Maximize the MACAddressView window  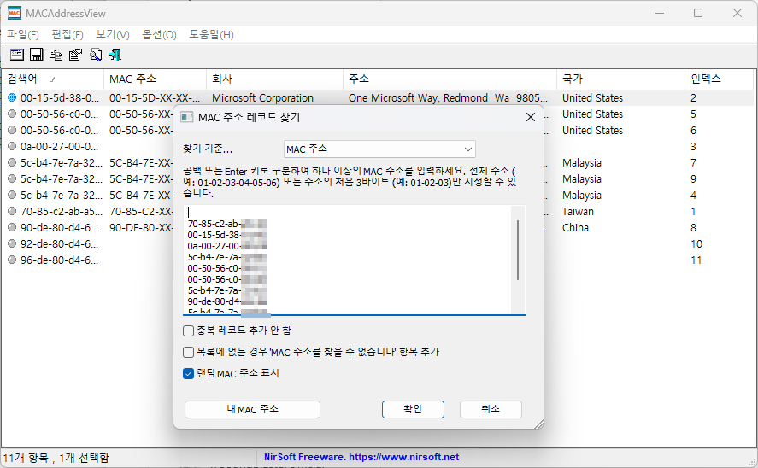pos(698,13)
